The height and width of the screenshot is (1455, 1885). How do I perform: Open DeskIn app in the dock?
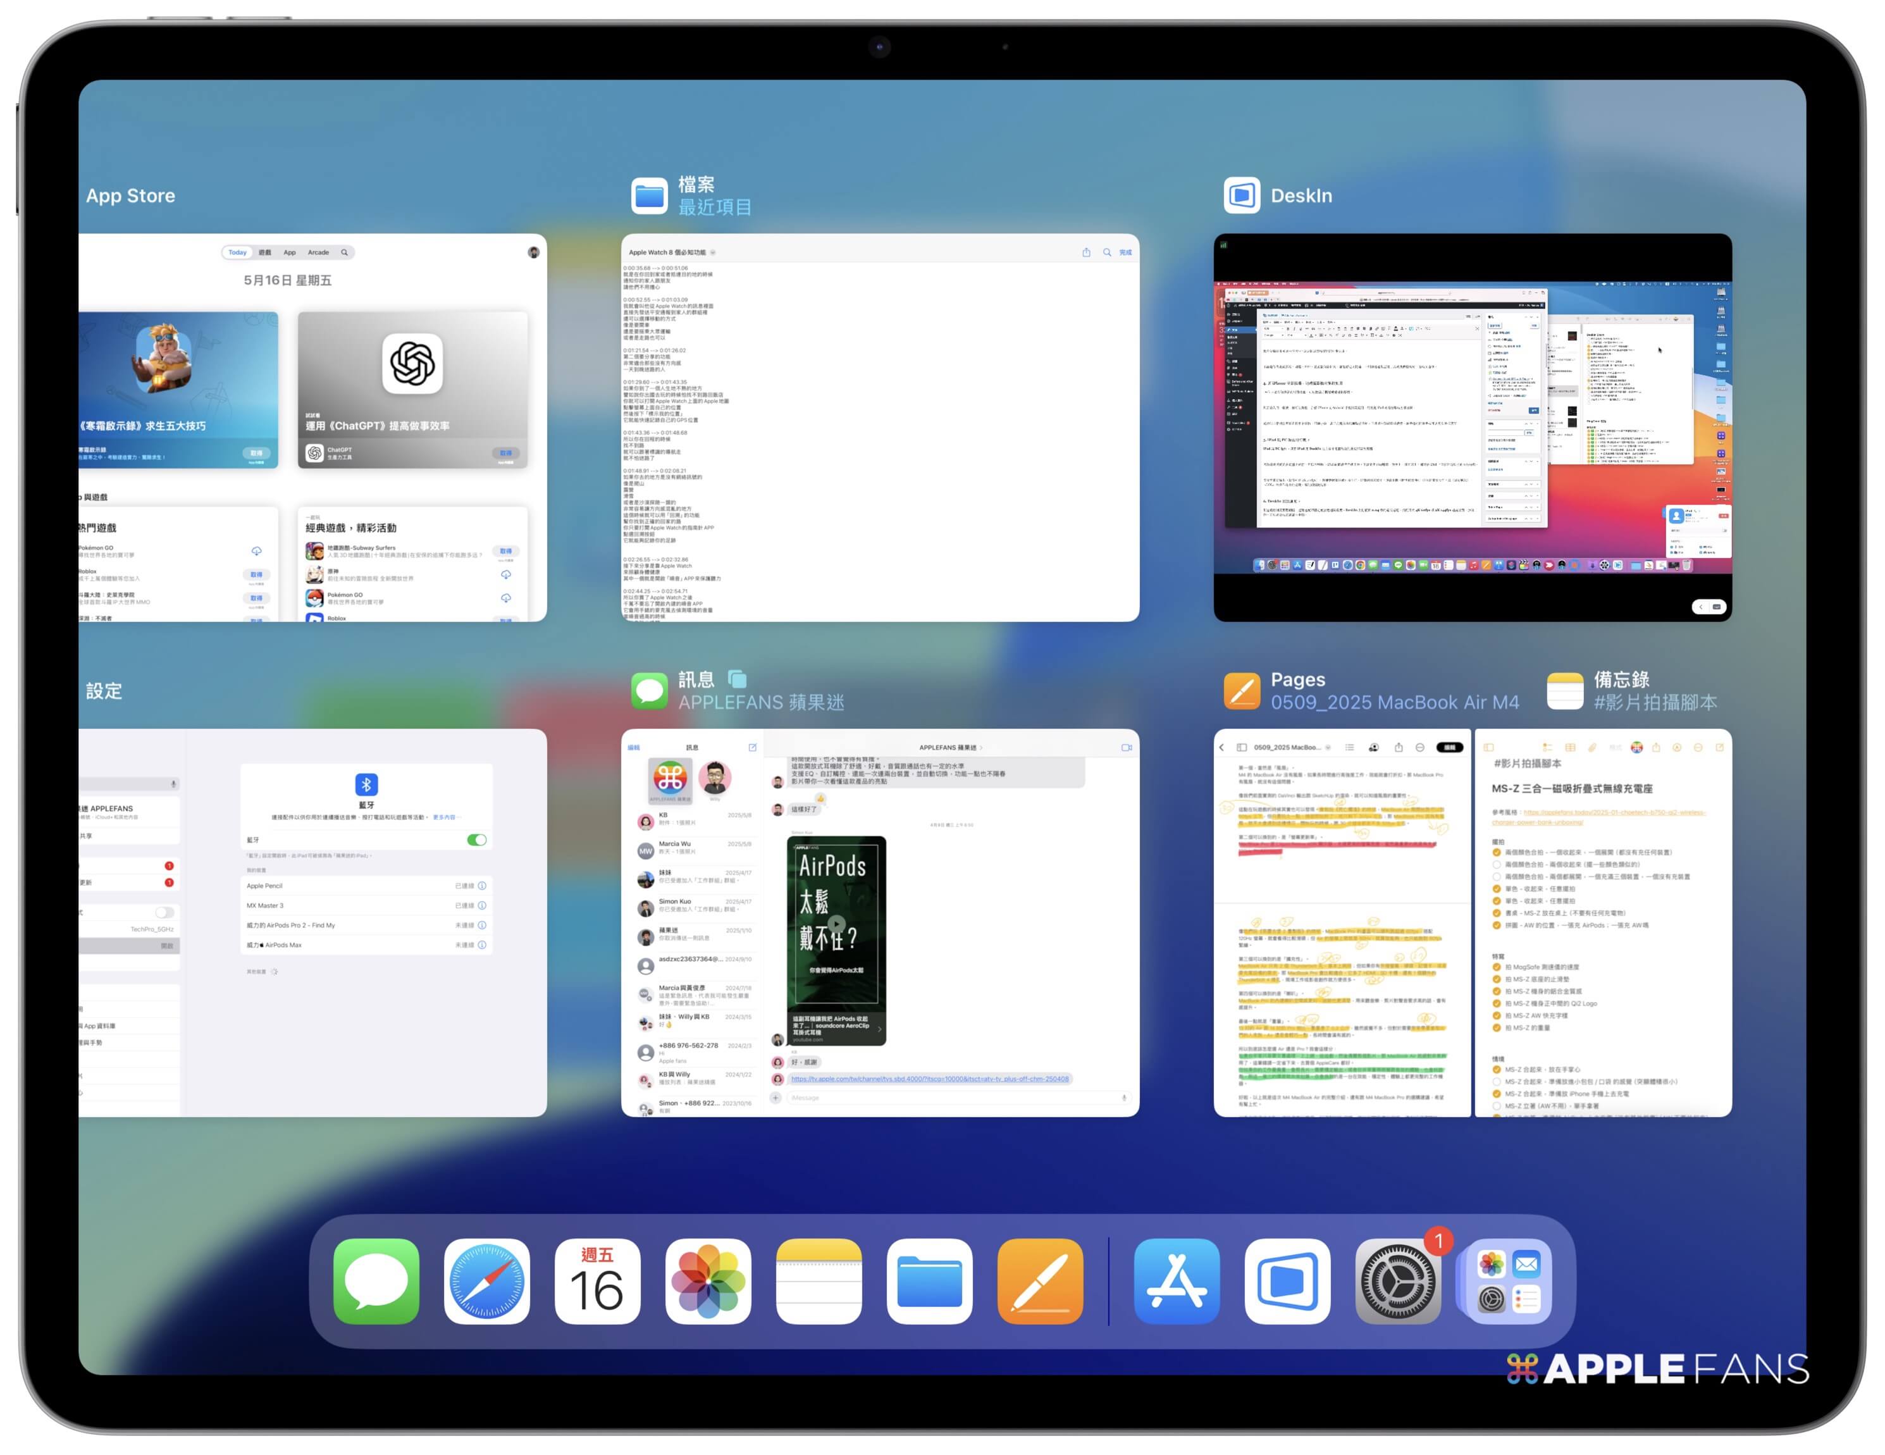click(1287, 1280)
